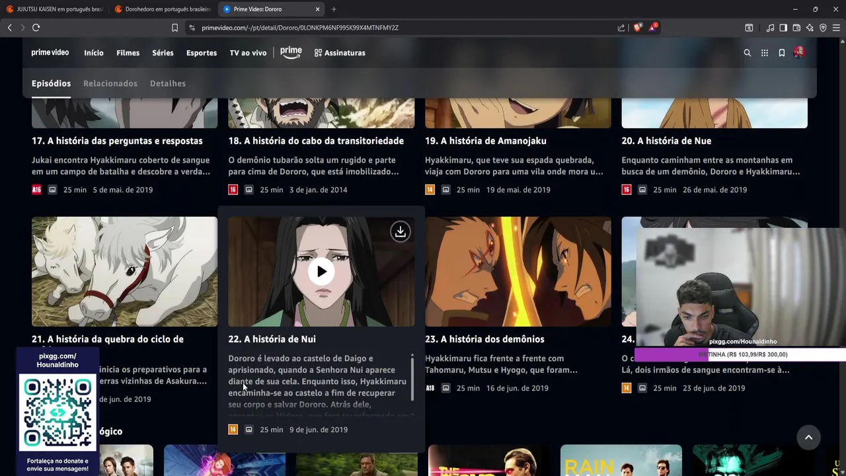The height and width of the screenshot is (476, 846).
Task: Bookmark this page in the address bar
Action: [x=174, y=28]
